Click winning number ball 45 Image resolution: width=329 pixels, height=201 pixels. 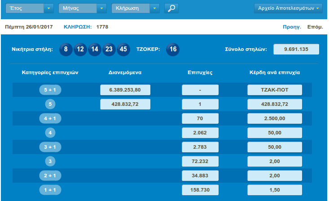pyautogui.click(x=123, y=49)
